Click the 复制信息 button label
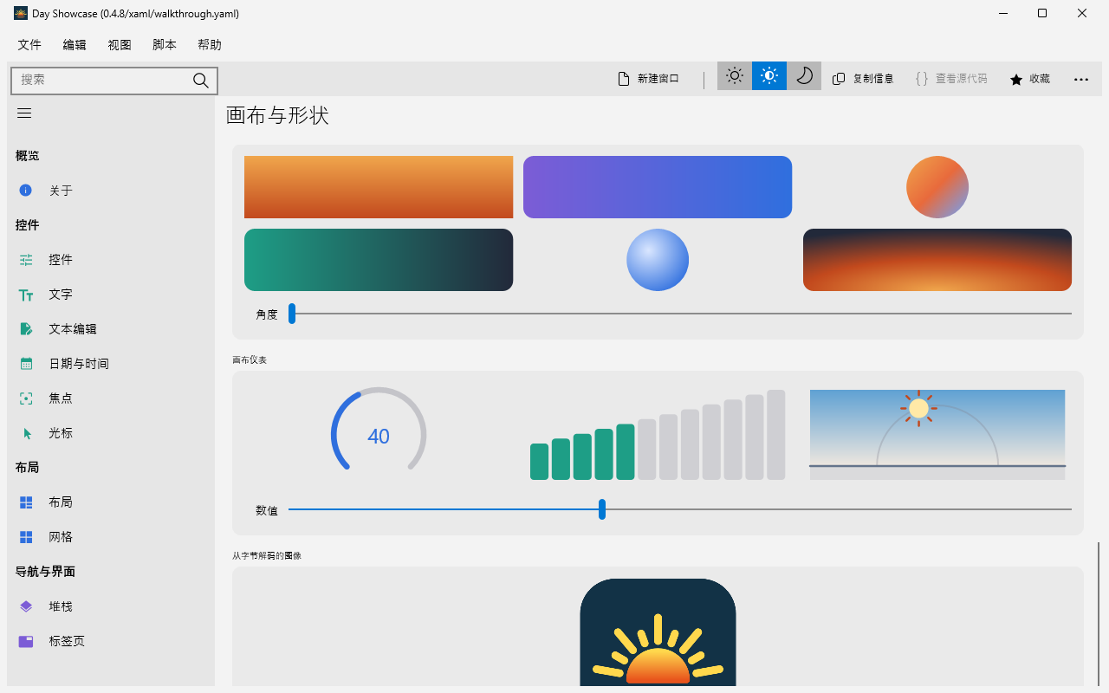This screenshot has width=1109, height=693. pos(873,79)
